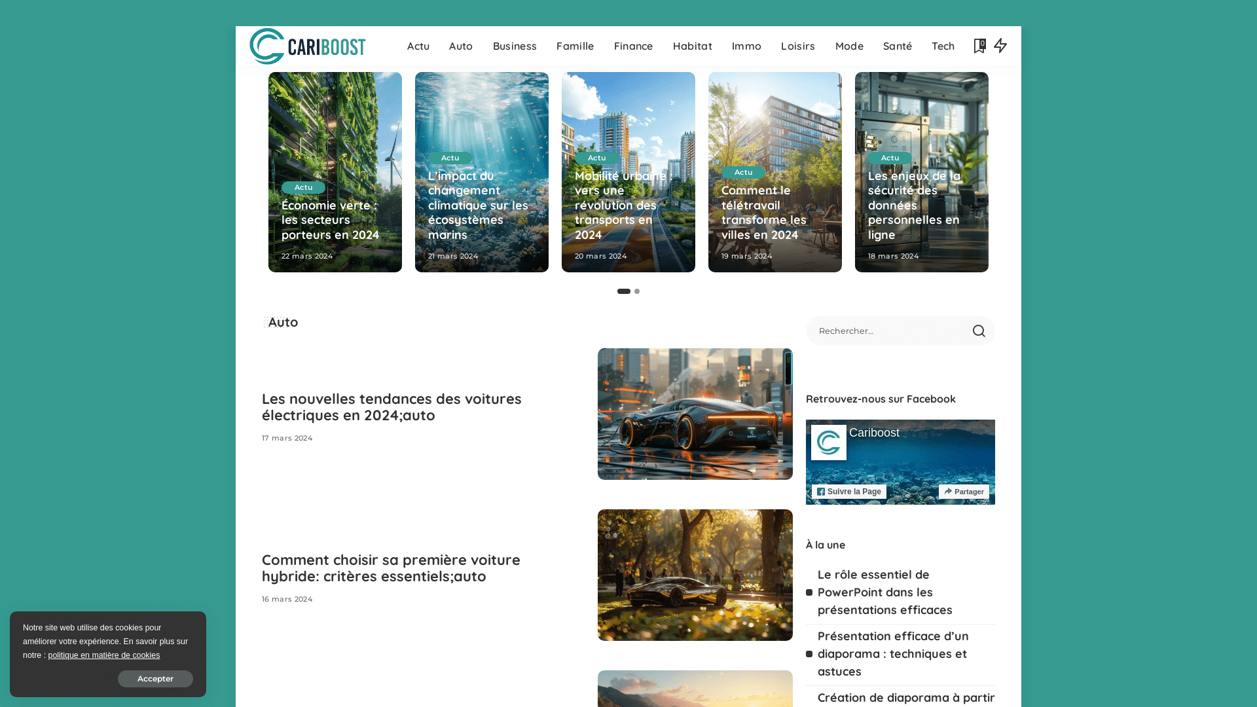This screenshot has width=1257, height=707.
Task: Open the Actu menu item
Action: point(418,46)
